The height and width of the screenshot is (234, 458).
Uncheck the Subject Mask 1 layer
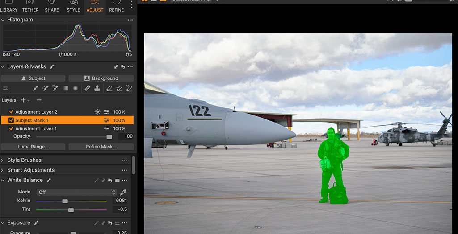tap(11, 120)
